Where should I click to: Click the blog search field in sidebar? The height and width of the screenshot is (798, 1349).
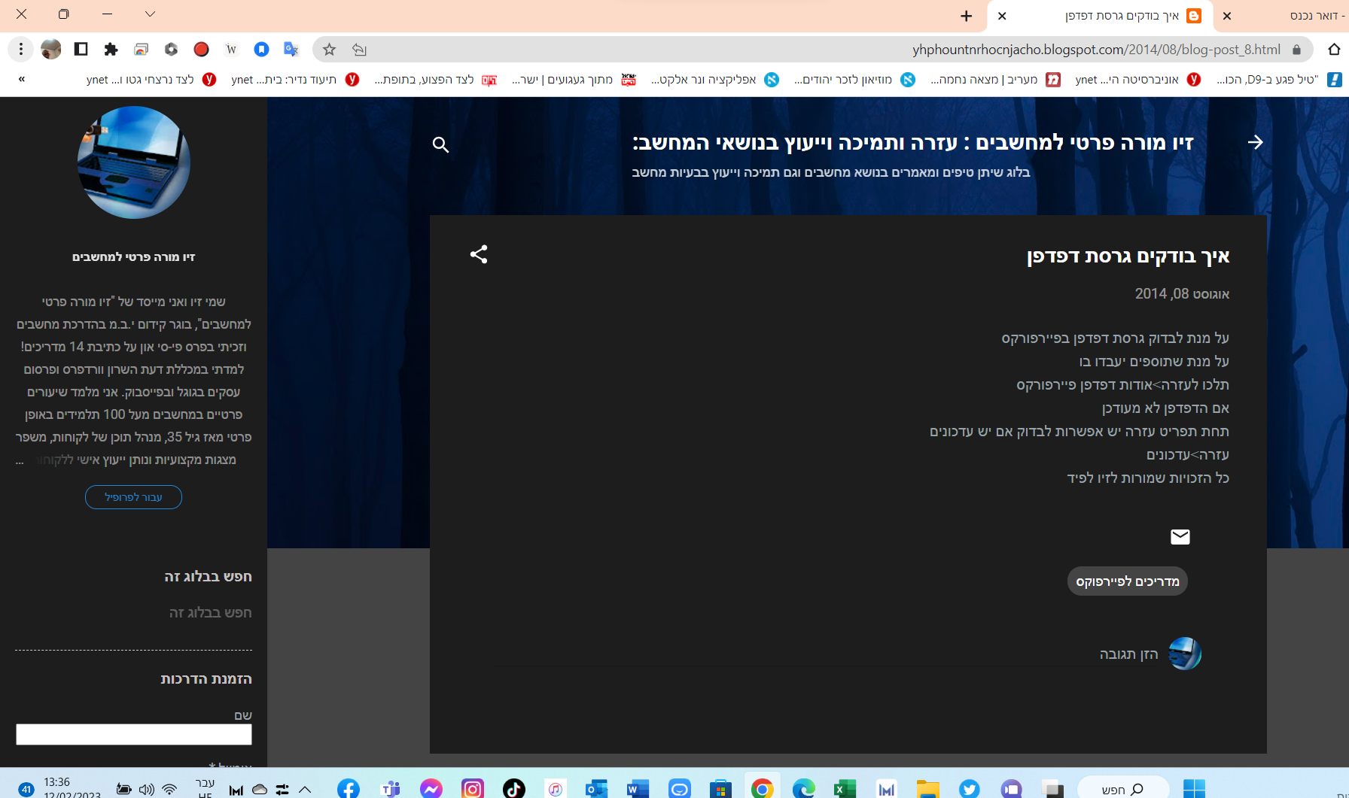point(134,613)
